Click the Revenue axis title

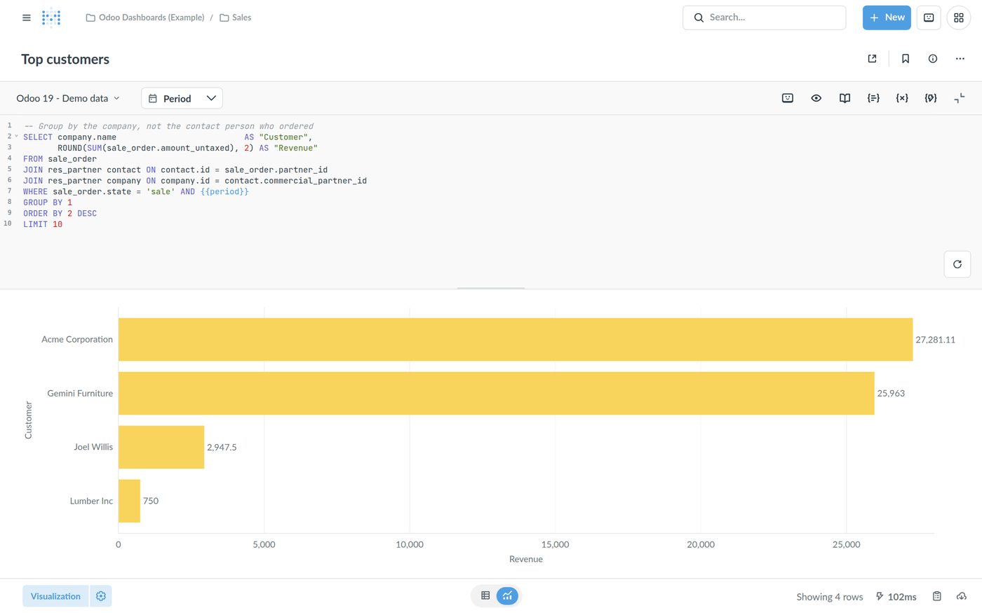click(526, 559)
